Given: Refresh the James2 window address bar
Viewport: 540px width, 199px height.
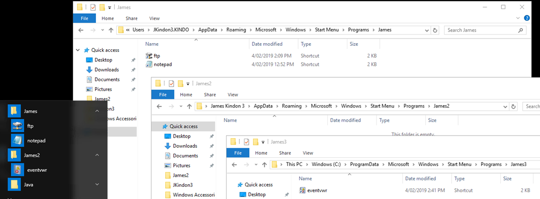Looking at the screenshot, I should coord(514,107).
